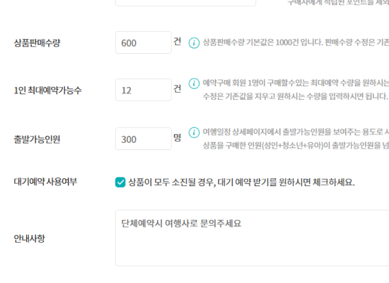Click the 대기예약 사용여부 row label

click(x=45, y=181)
